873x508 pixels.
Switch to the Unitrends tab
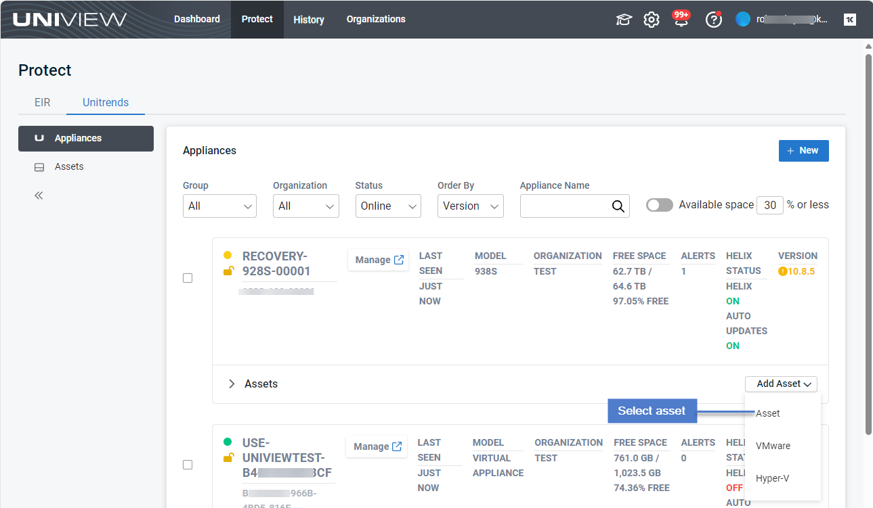coord(106,103)
